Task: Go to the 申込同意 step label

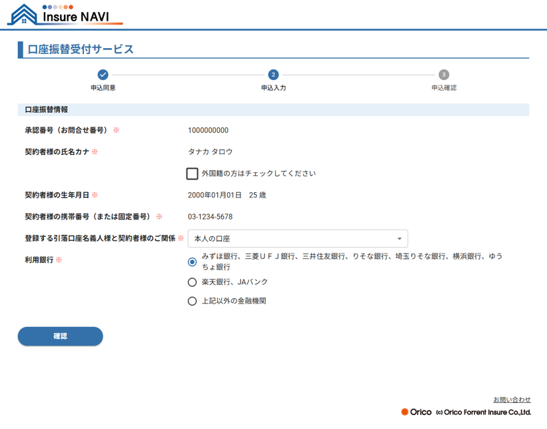Action: click(x=103, y=88)
